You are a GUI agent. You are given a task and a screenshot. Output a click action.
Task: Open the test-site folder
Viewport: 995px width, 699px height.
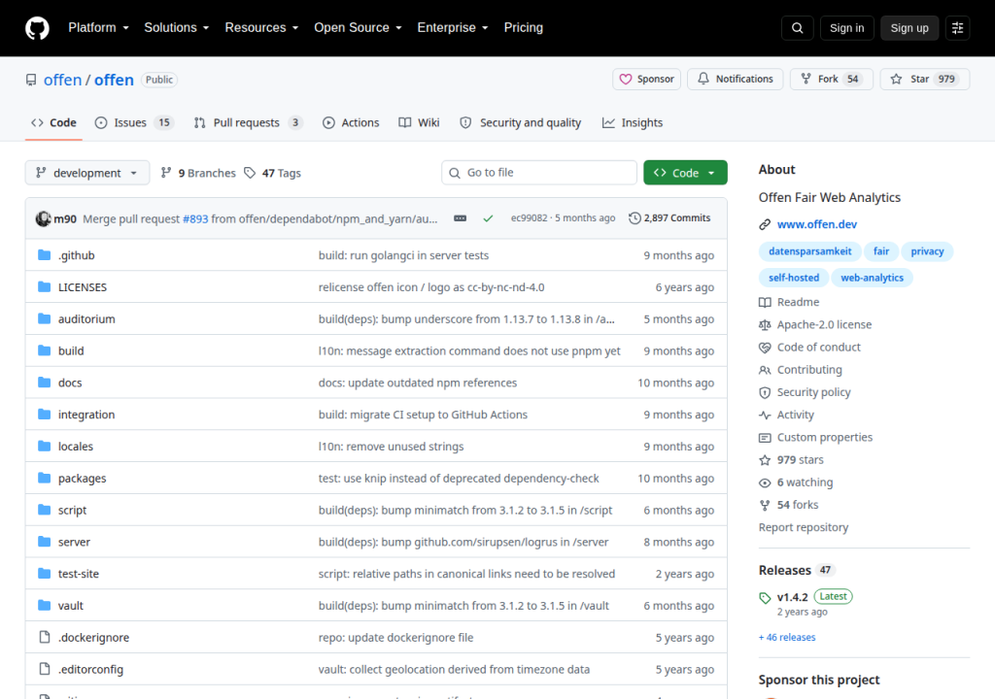pos(79,574)
